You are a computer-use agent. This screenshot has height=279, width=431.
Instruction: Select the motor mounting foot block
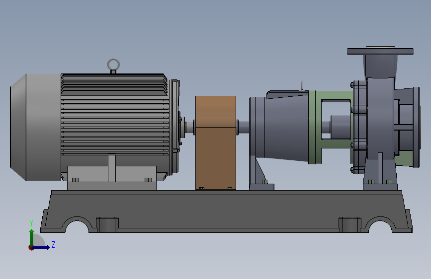pyautogui.click(x=111, y=178)
